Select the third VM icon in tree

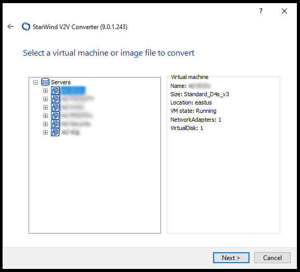[55, 107]
